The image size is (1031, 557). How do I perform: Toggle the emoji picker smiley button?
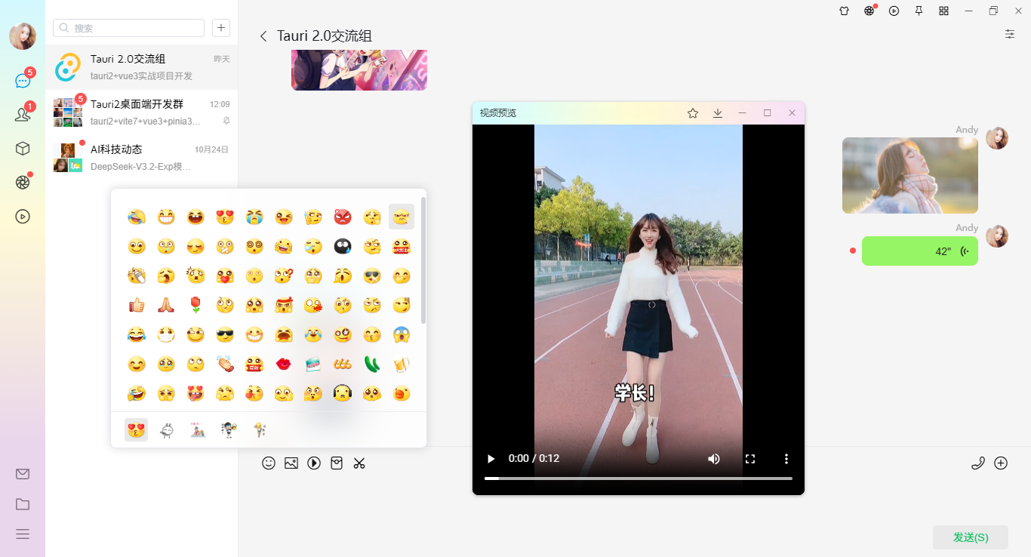[269, 463]
